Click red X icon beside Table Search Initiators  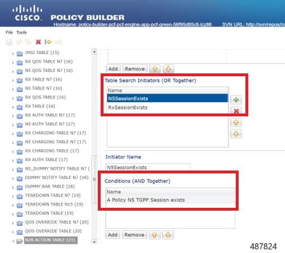[x=236, y=111]
